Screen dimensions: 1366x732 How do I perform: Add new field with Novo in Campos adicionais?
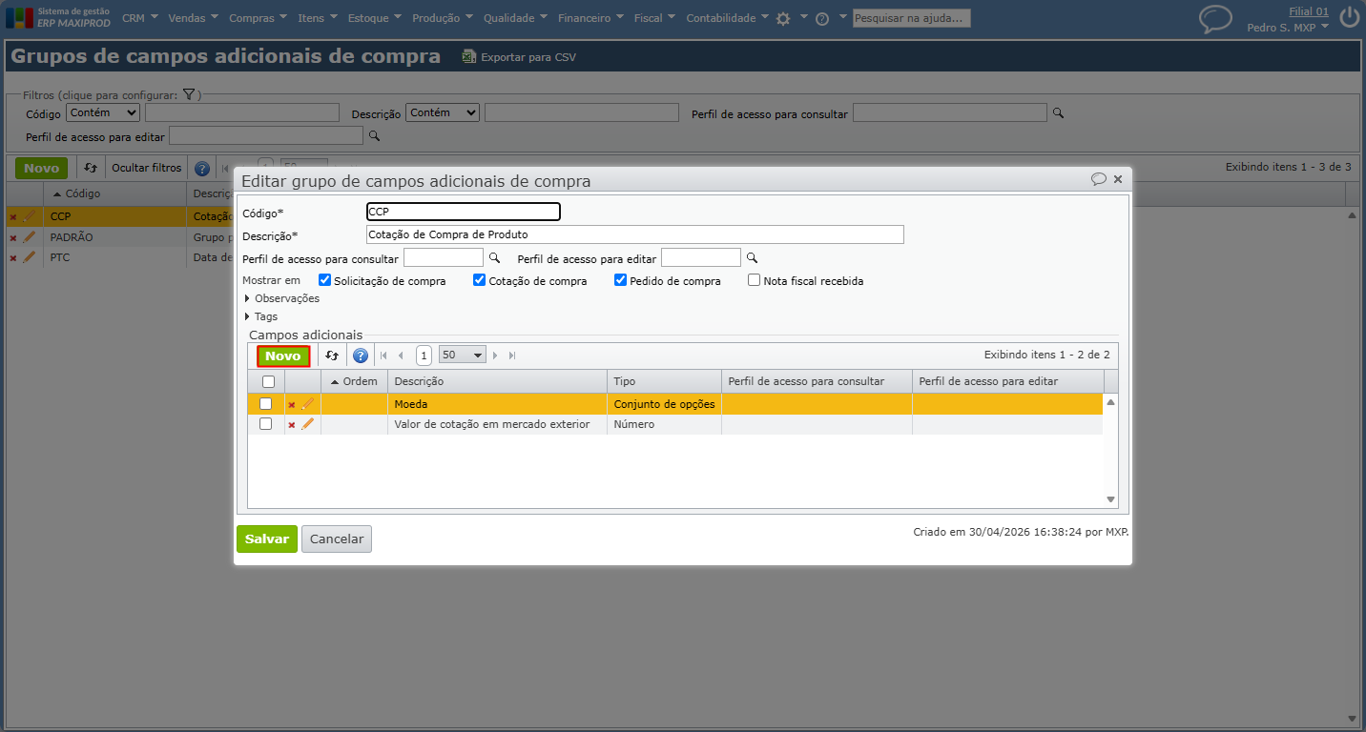(x=283, y=356)
